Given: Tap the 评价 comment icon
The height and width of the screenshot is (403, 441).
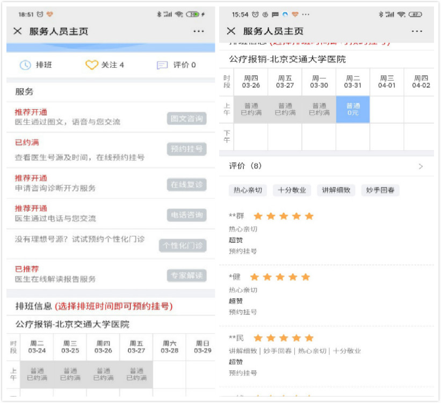Looking at the screenshot, I should tap(162, 65).
